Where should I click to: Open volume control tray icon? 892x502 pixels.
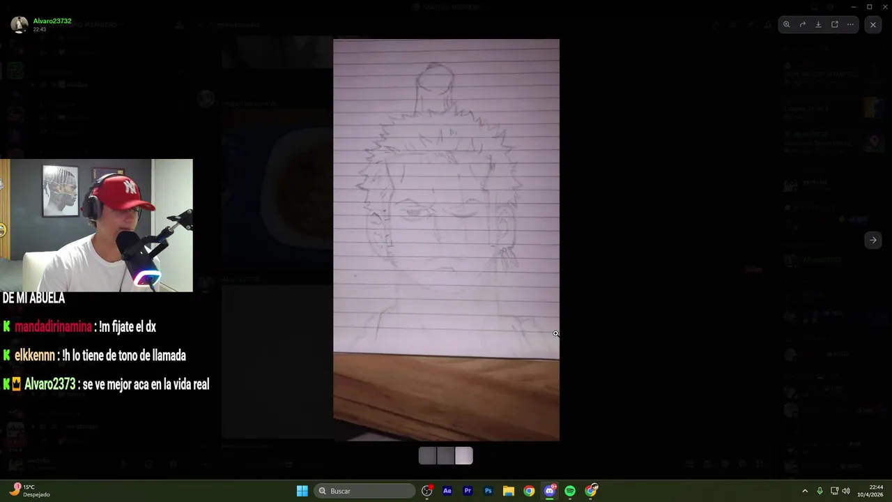(x=846, y=491)
